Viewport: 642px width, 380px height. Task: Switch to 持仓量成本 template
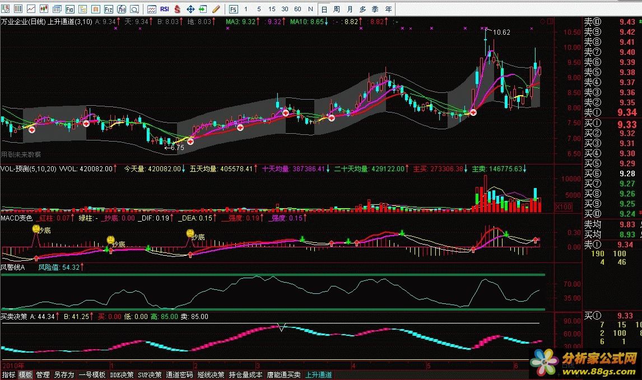tap(246, 374)
